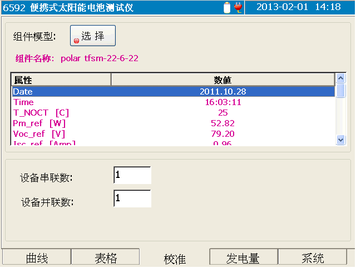
Task: Click the red power plug icon
Action: 238,7
